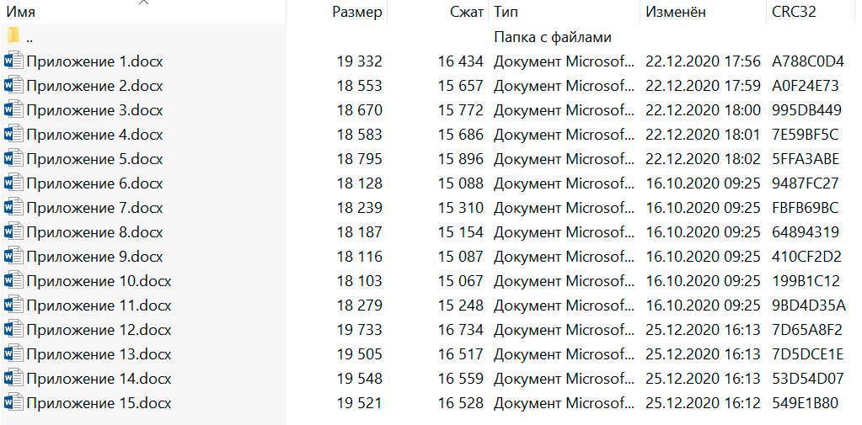Screen dimensions: 862x425
Task: Sort by the Имя column header
Action: (21, 12)
